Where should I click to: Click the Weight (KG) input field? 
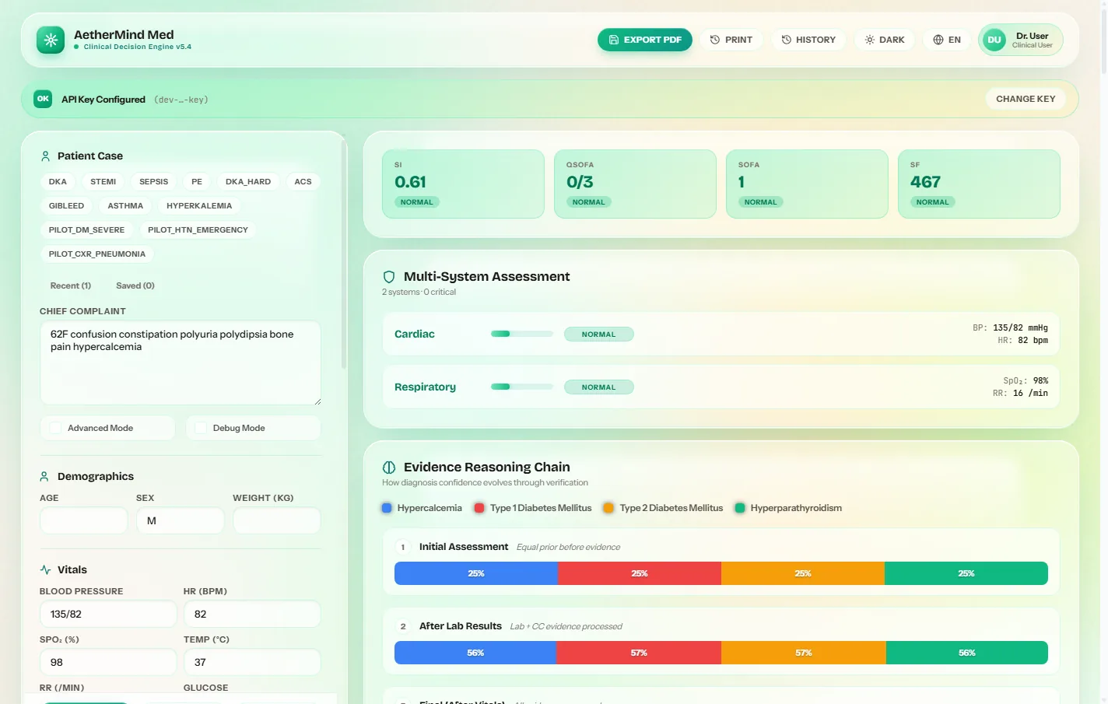coord(277,520)
